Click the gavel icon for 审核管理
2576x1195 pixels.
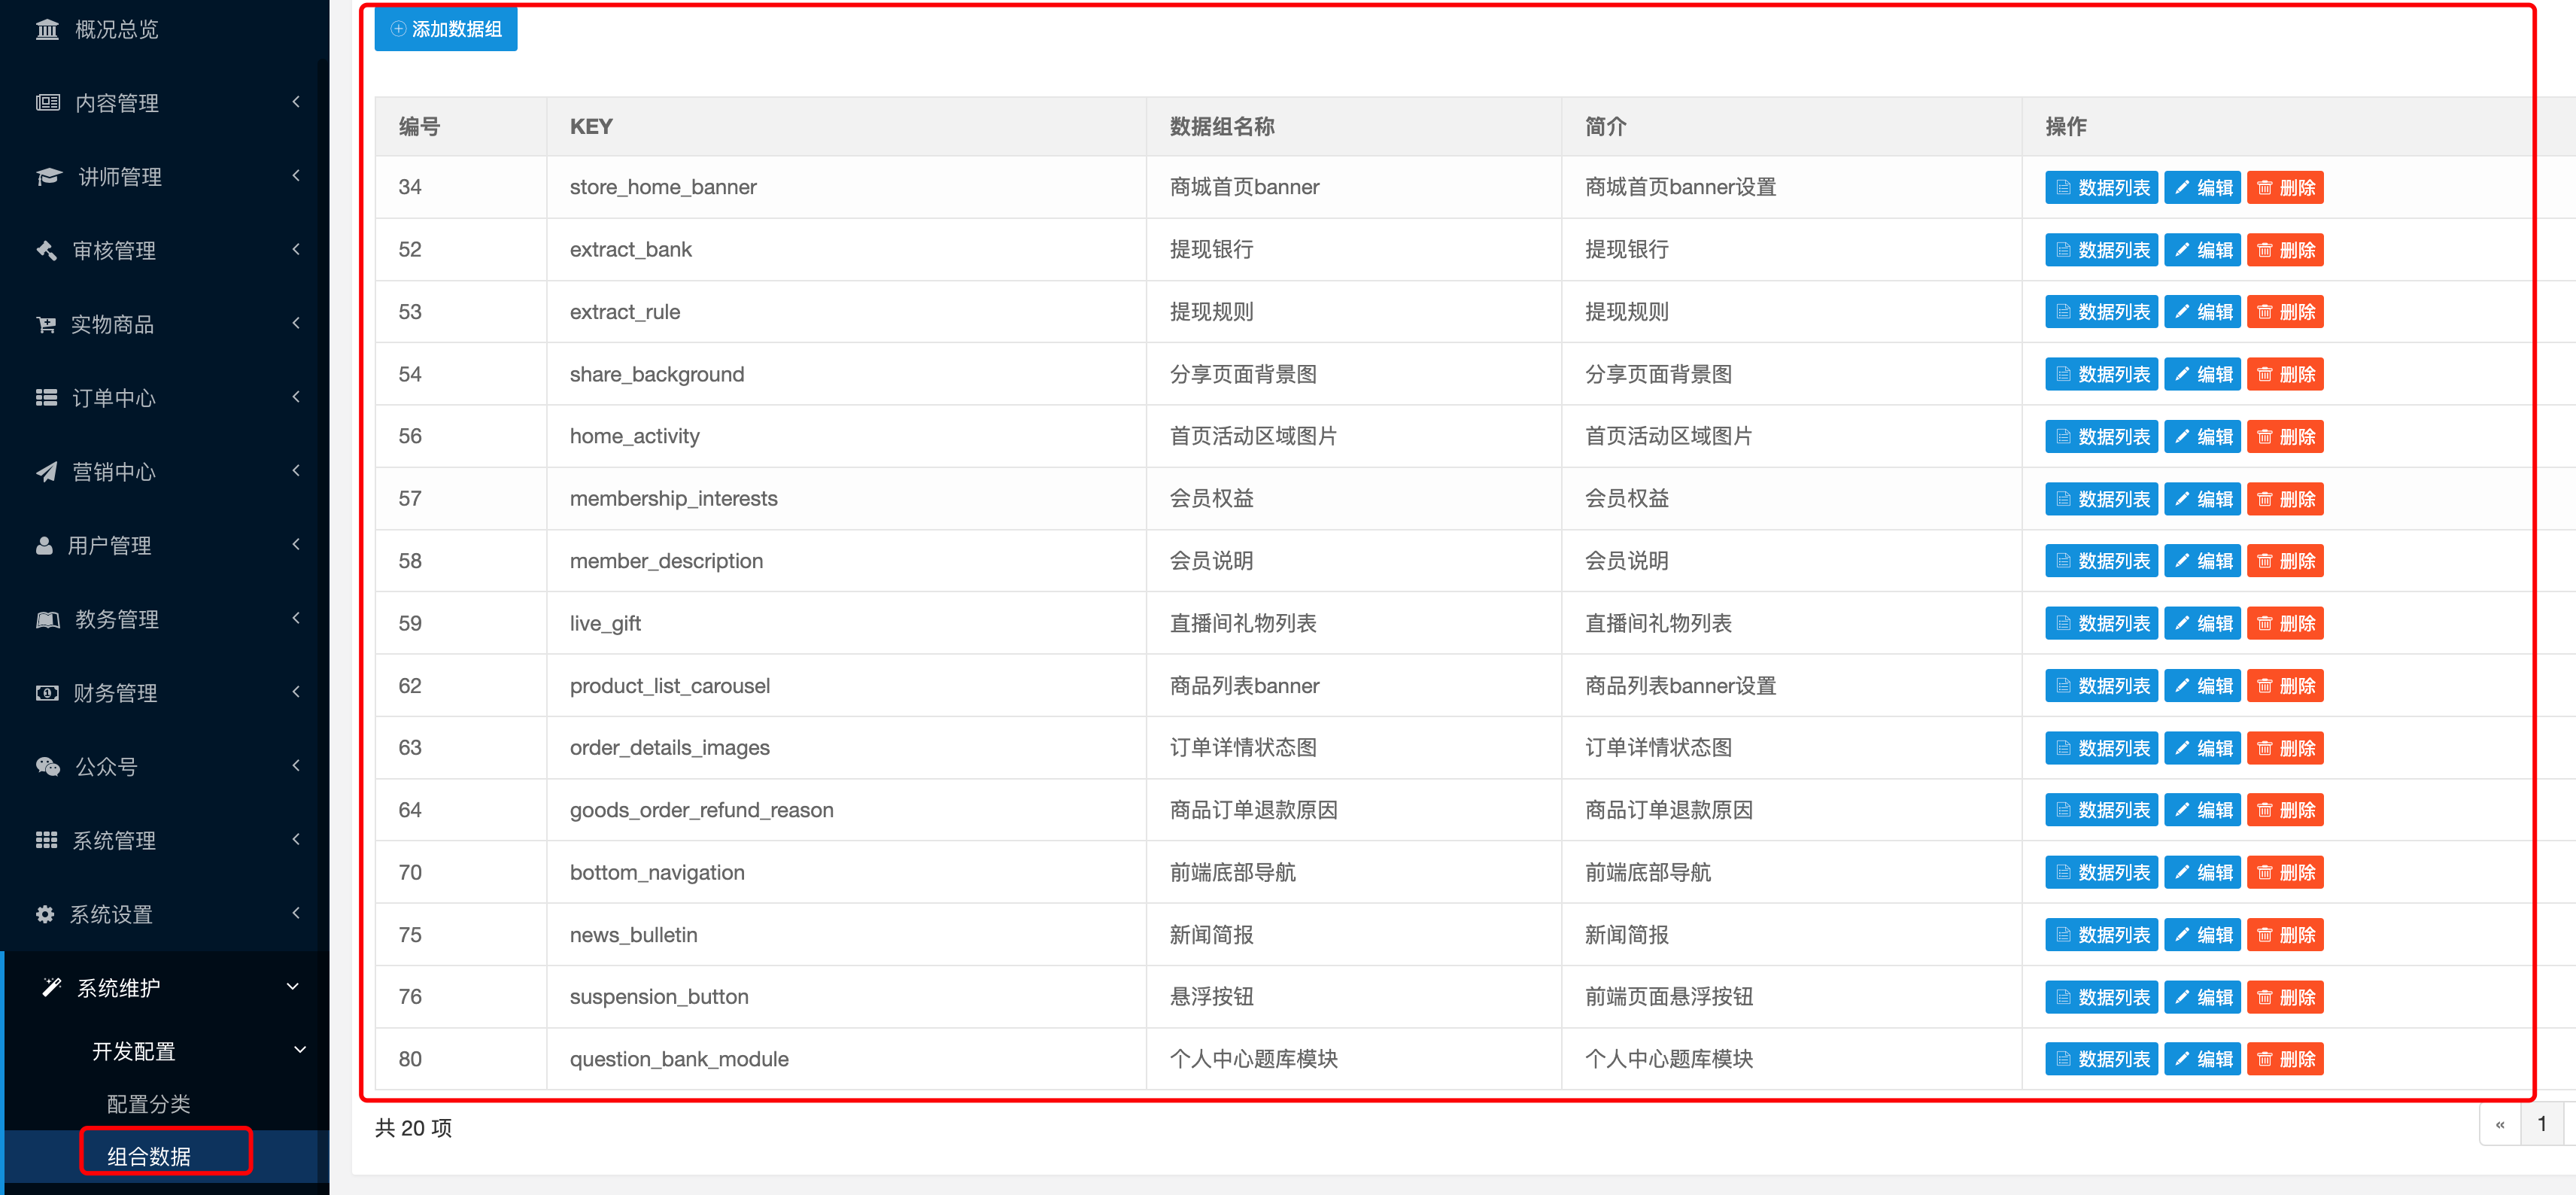click(x=46, y=250)
